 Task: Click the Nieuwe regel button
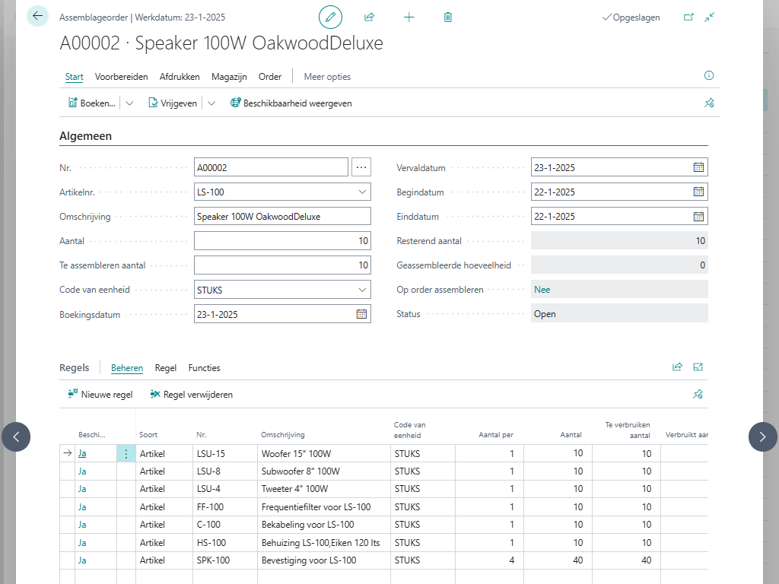coord(100,395)
